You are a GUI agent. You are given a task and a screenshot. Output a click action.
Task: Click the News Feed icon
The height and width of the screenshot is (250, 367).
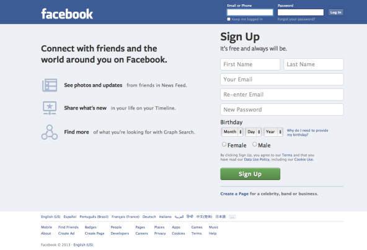click(50, 85)
